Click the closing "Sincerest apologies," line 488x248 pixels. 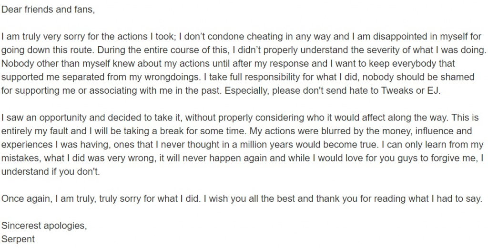tap(44, 226)
